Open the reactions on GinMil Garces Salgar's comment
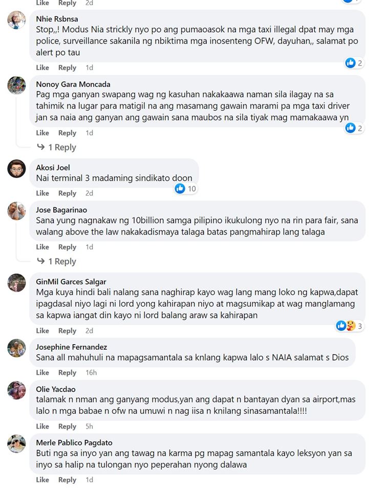Image resolution: width=384 pixels, height=489 pixels. (349, 326)
